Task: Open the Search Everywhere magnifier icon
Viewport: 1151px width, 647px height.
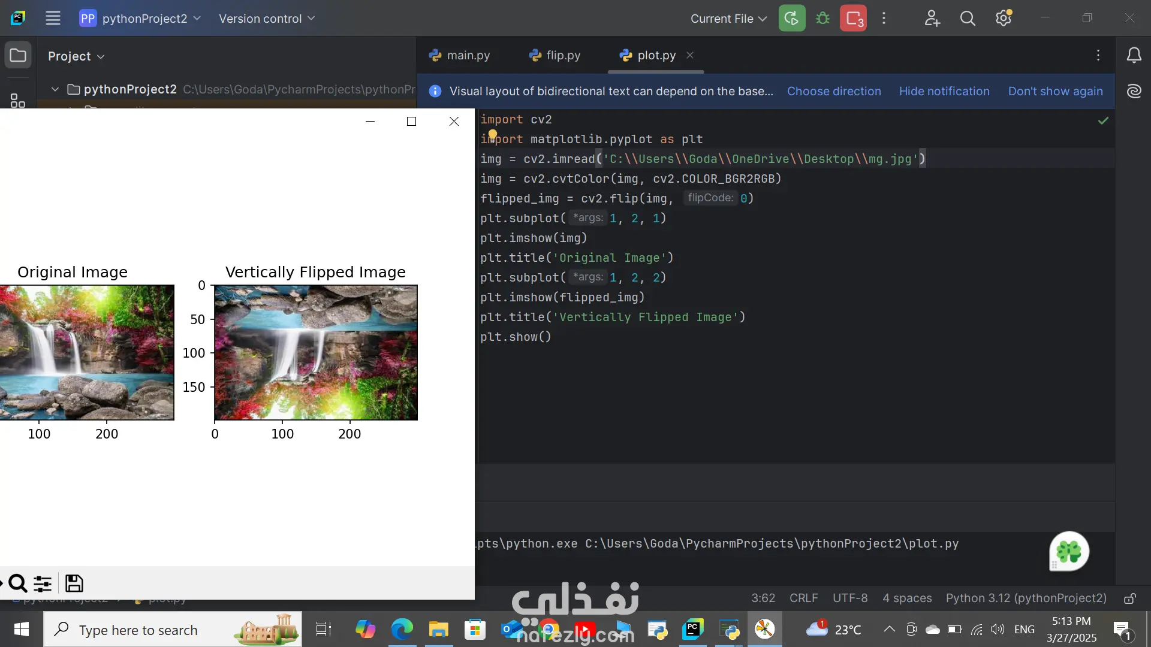Action: 968,19
